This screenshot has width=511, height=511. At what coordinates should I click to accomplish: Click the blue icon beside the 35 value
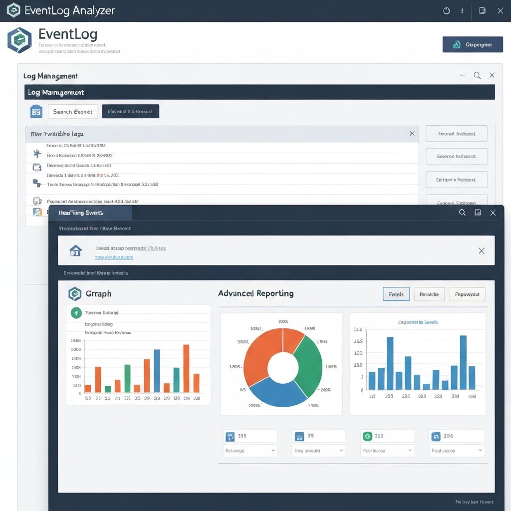click(x=299, y=436)
